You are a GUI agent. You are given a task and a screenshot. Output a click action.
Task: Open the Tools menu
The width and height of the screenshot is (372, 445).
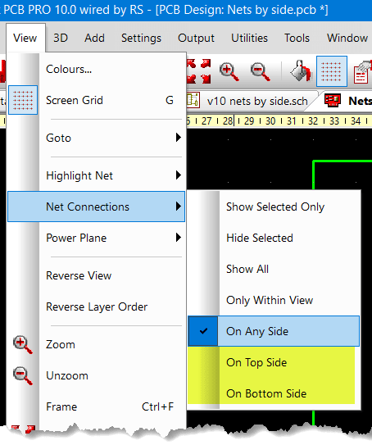pyautogui.click(x=297, y=38)
